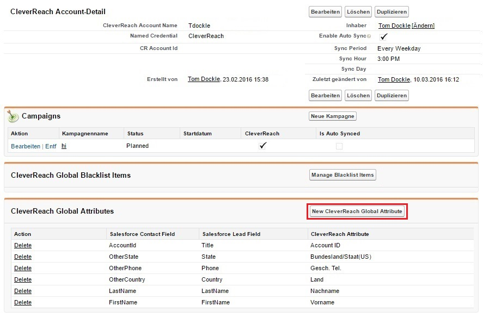Select the Gesch. Tel. attribute cell
The image size is (483, 318).
[x=326, y=268]
